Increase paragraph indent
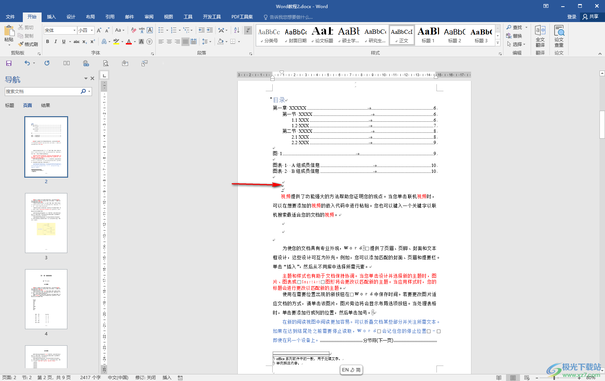This screenshot has height=381, width=605. coord(210,30)
